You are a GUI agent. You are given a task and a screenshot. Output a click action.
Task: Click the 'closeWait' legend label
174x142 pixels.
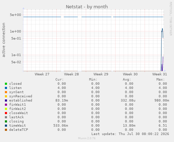[19, 113]
